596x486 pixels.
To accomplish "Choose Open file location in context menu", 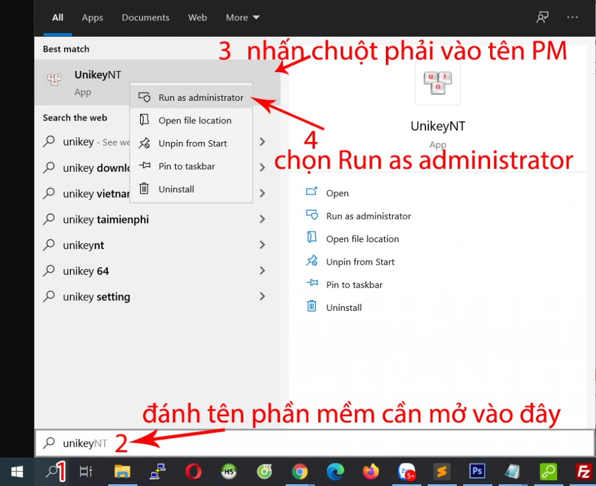I will click(191, 120).
